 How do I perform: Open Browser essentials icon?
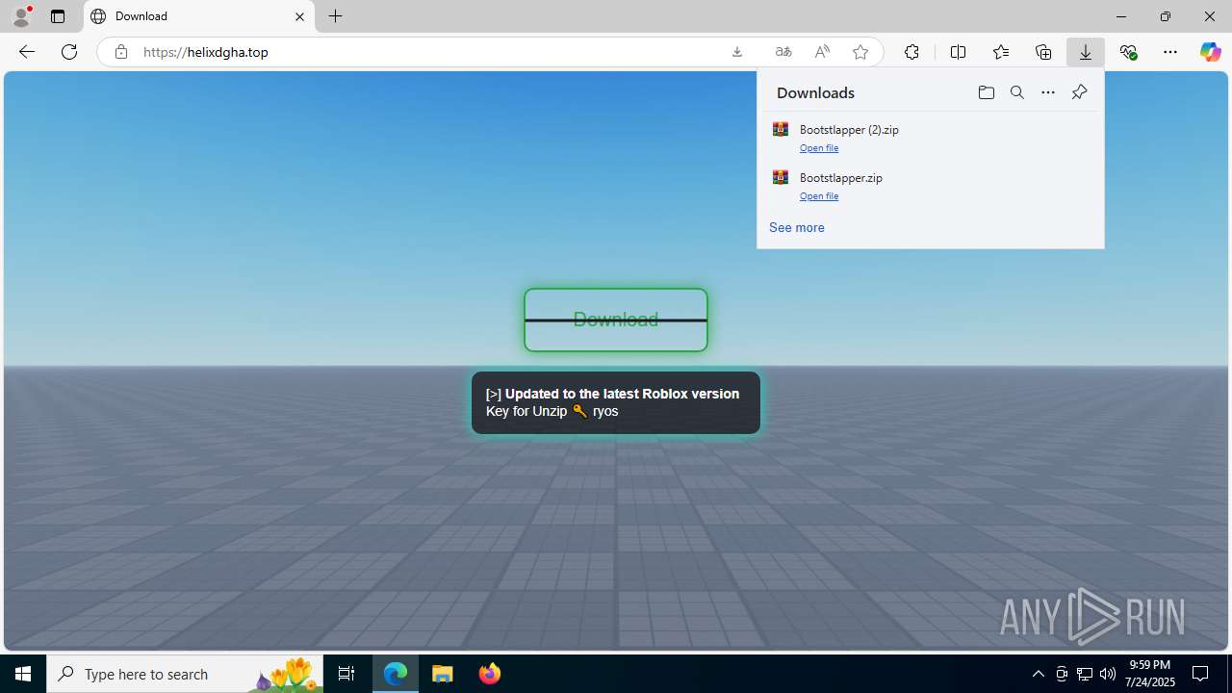click(1128, 52)
